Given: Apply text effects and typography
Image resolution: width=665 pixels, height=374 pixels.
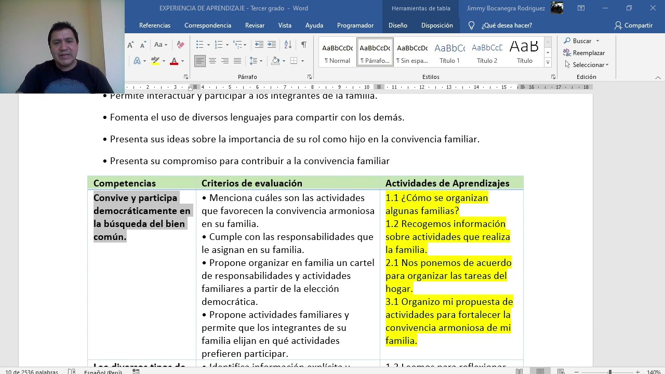Looking at the screenshot, I should click(137, 61).
